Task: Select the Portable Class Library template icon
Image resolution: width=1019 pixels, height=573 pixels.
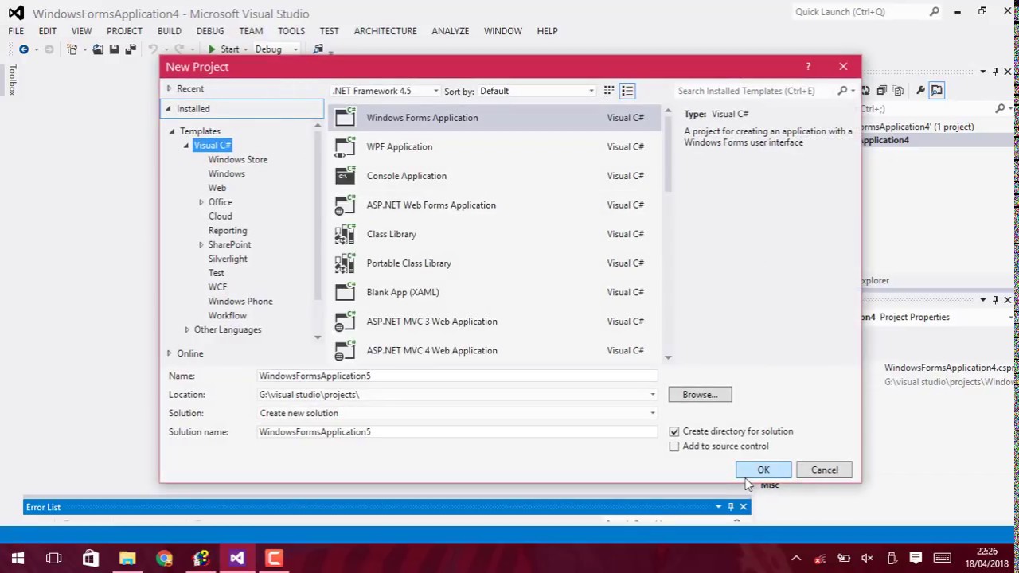Action: [x=345, y=263]
